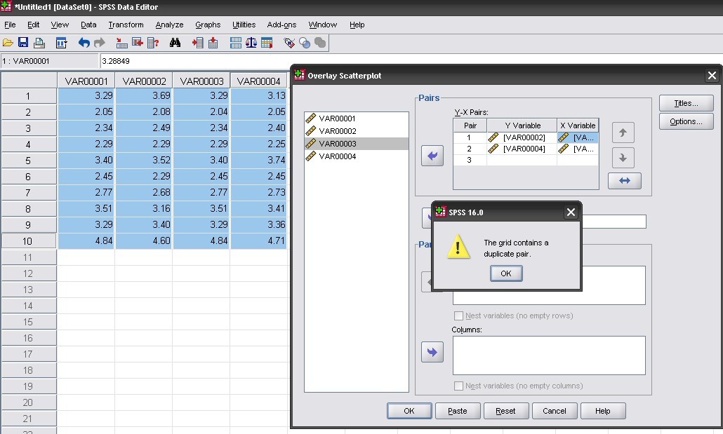Click the swap Y-X pair arrow button
The height and width of the screenshot is (434, 723).
tap(624, 181)
